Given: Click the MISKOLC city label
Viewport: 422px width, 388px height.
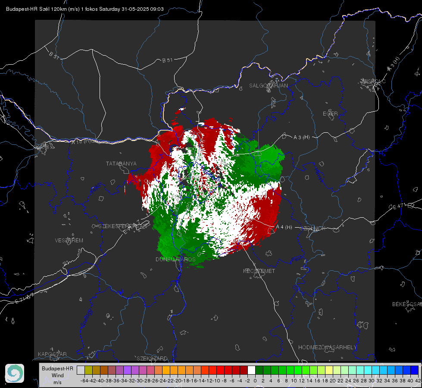Looking at the screenshot, I should [x=374, y=81].
